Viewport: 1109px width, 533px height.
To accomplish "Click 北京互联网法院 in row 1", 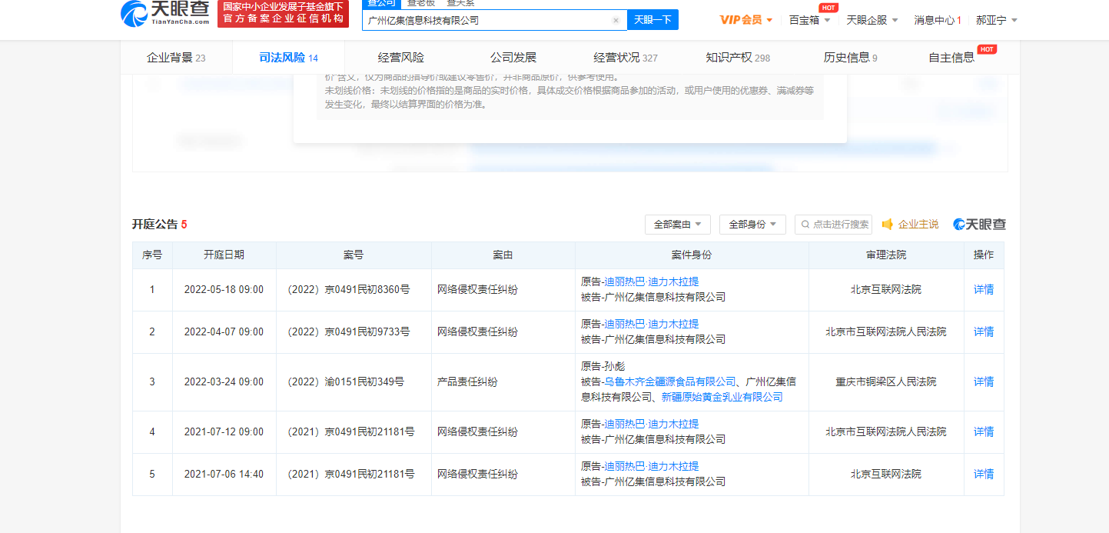I will click(x=886, y=290).
